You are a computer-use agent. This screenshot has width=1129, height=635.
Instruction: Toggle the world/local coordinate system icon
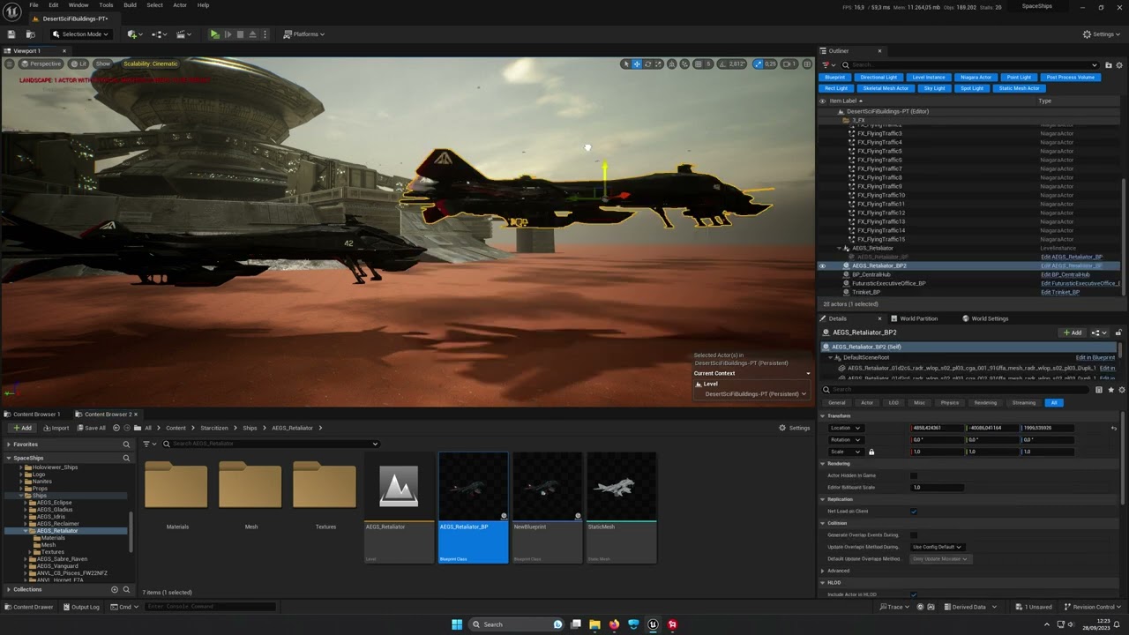[672, 63]
